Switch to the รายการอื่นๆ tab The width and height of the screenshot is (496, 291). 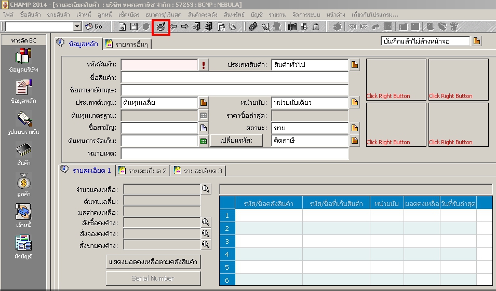point(127,44)
